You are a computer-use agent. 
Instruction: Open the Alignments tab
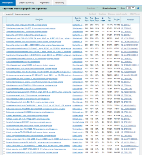click(x=45, y=3)
